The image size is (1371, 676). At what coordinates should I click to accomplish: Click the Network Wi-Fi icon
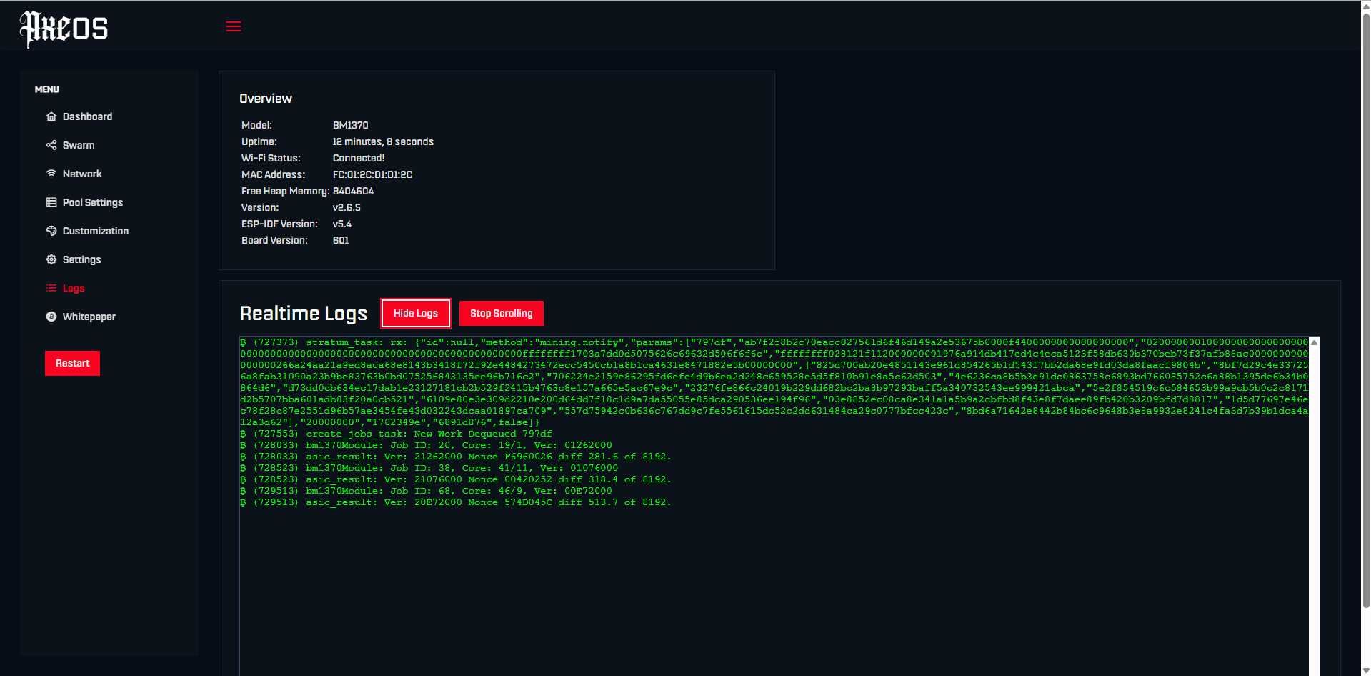pyautogui.click(x=51, y=174)
